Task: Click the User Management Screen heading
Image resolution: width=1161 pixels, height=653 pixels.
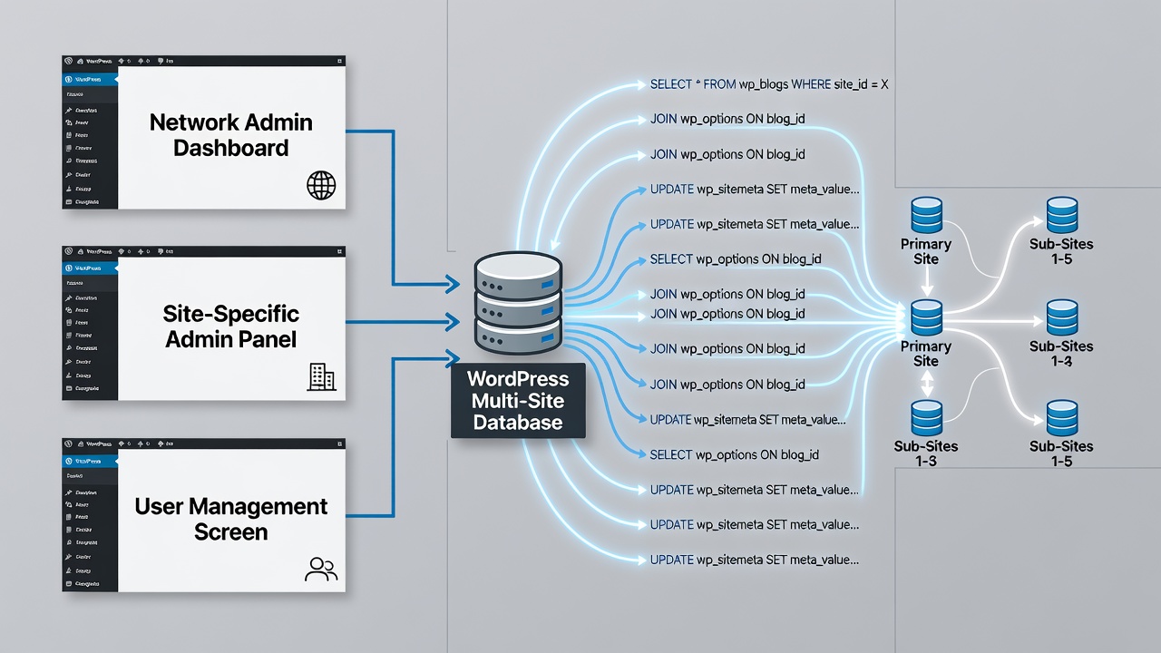Action: click(231, 519)
